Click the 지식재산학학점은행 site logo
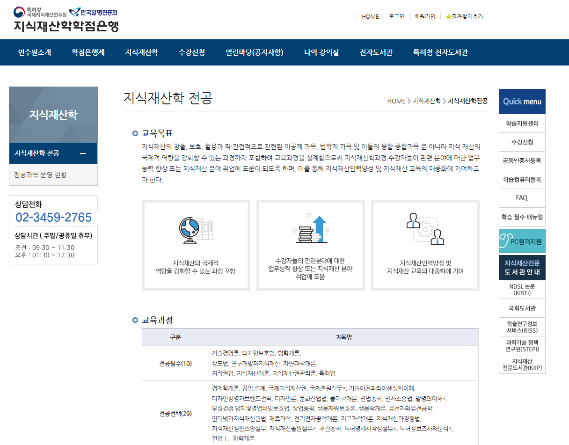 [x=66, y=27]
